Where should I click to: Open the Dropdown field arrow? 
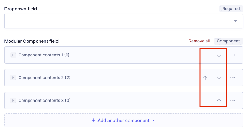[x=236, y=21]
